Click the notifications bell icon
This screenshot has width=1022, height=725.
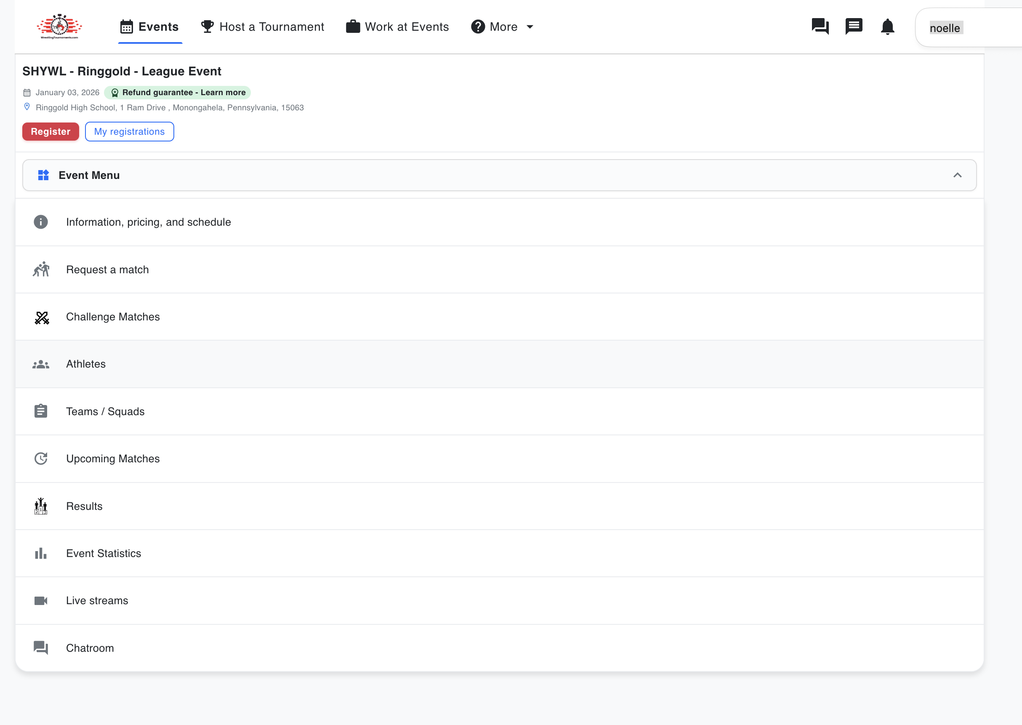887,27
